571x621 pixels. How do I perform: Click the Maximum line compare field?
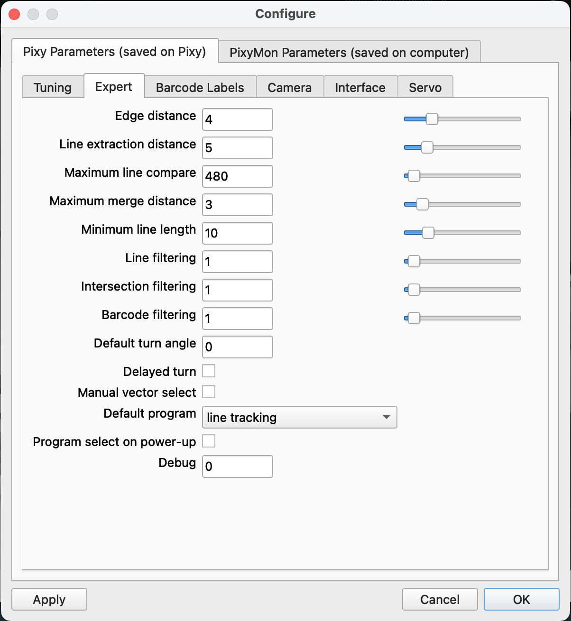[237, 176]
